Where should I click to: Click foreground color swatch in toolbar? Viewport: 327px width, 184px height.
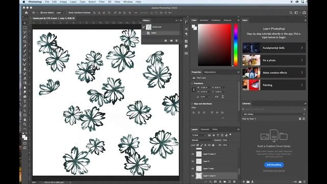(24, 136)
